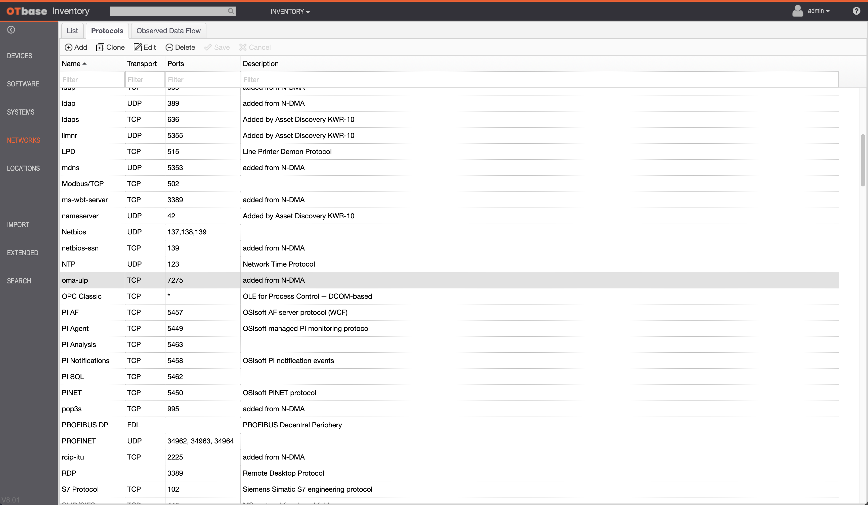
Task: Select the Modbus/TCP protocol row
Action: 83,184
